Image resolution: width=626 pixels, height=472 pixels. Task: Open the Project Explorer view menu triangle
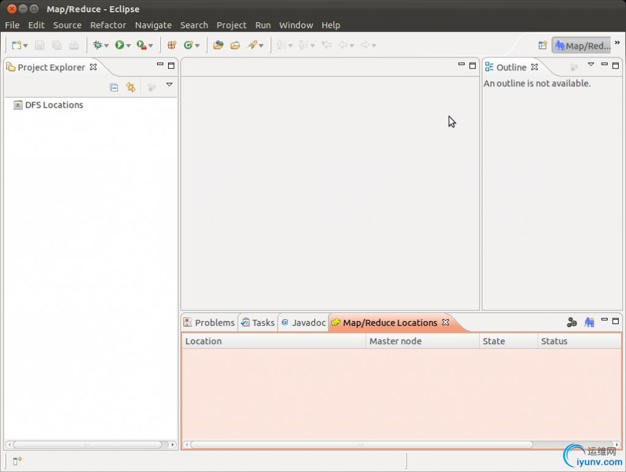click(169, 84)
